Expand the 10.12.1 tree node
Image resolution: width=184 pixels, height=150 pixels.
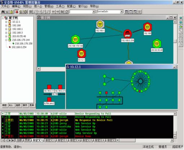(x=6, y=22)
